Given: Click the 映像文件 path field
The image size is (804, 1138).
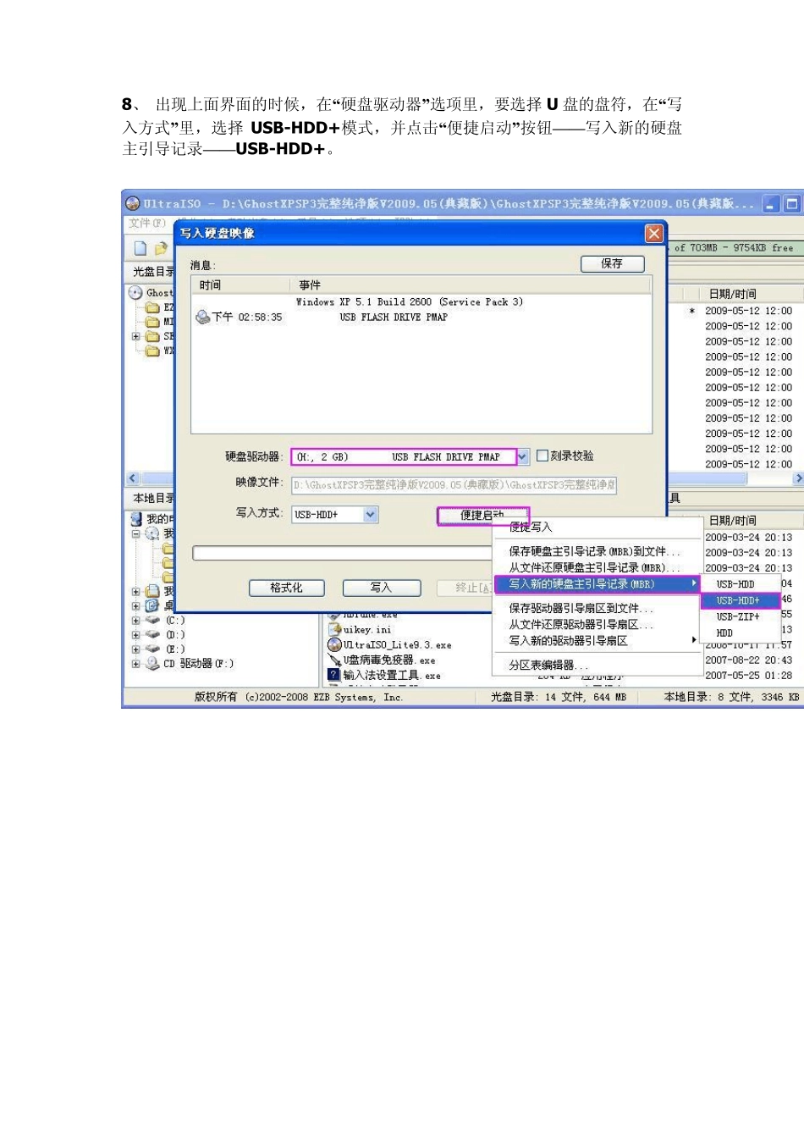Looking at the screenshot, I should click(x=454, y=485).
